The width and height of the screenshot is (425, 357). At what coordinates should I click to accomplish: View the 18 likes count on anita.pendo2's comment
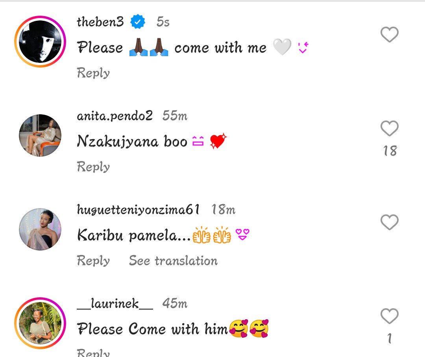(x=390, y=151)
